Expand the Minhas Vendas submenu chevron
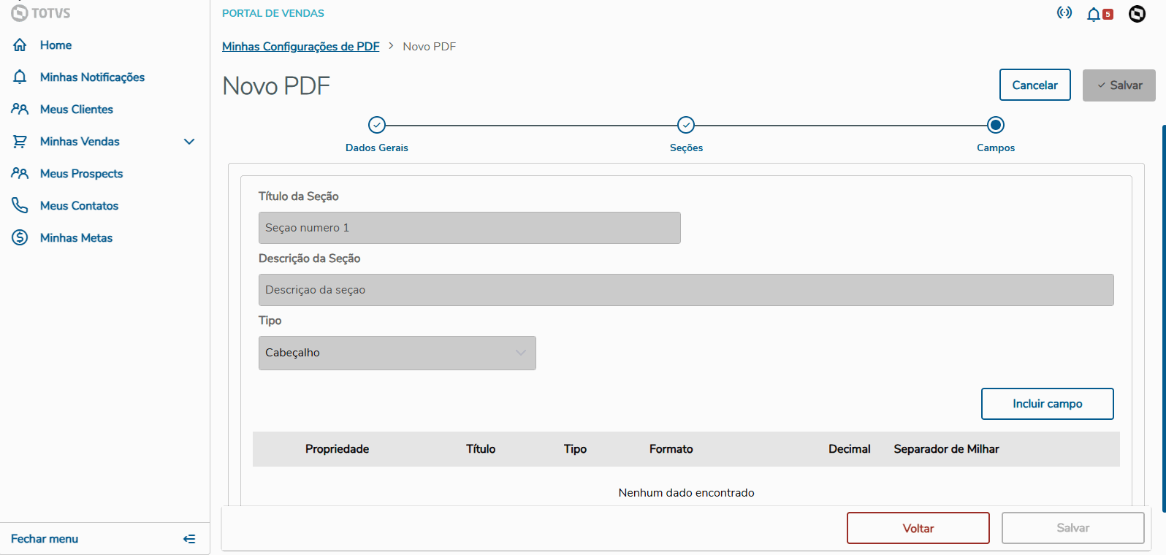The width and height of the screenshot is (1166, 555). point(189,142)
